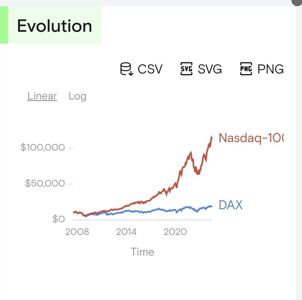Switch the chart to Linear scale
Image resolution: width=302 pixels, height=300 pixels.
(x=42, y=96)
